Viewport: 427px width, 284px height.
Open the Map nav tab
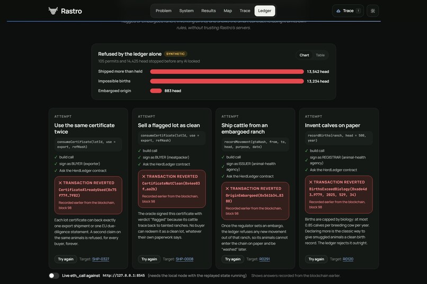click(228, 11)
